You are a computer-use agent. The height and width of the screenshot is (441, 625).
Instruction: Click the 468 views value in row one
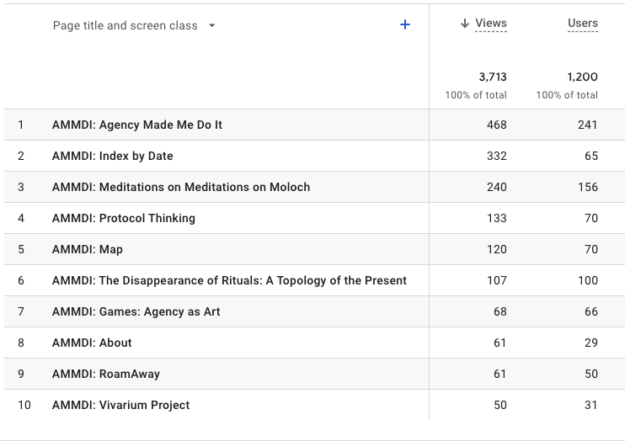tap(497, 125)
